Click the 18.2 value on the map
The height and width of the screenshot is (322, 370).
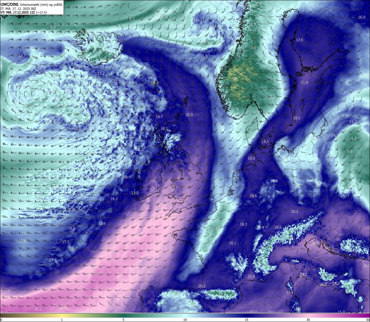140,149
